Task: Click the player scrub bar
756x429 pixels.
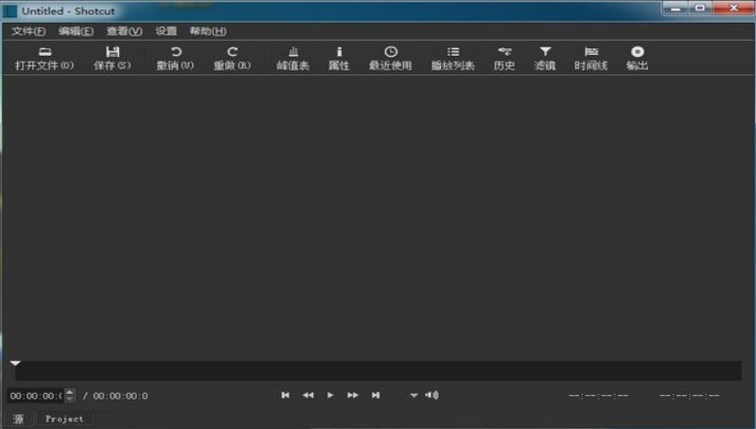Action: tap(378, 370)
